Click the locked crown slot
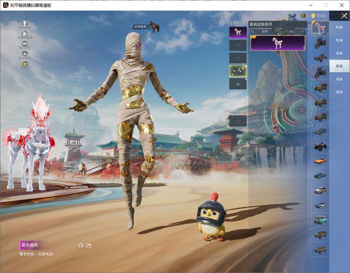Viewport: 350px width, 273px height. point(238,84)
